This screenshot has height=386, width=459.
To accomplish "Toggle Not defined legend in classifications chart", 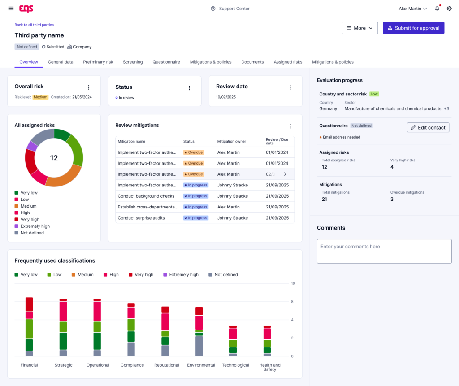I will [x=223, y=275].
